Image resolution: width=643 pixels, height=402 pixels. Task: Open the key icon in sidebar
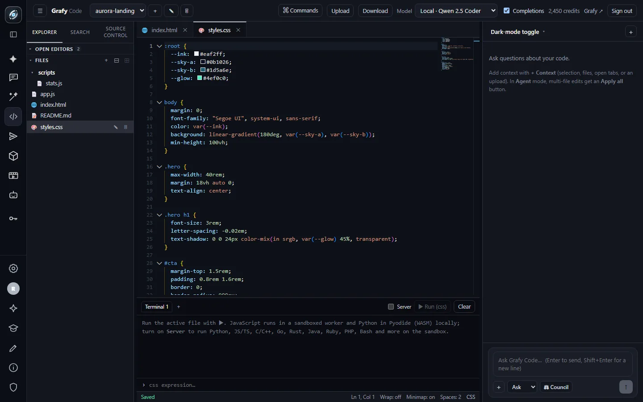coord(13,218)
